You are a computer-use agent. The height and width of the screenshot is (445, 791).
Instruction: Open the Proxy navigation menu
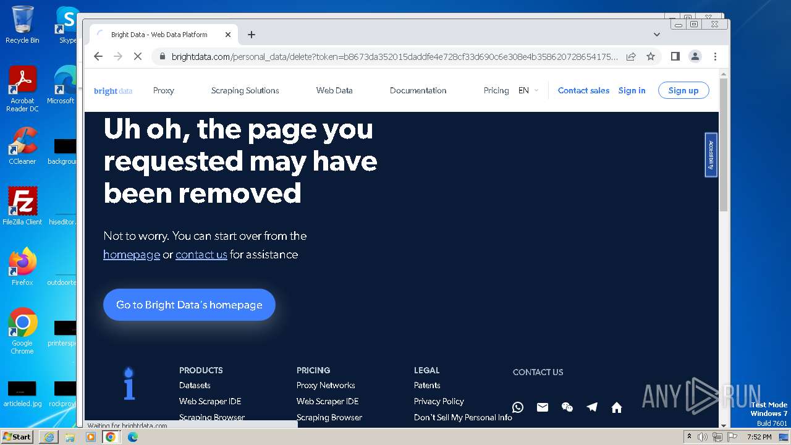tap(164, 90)
